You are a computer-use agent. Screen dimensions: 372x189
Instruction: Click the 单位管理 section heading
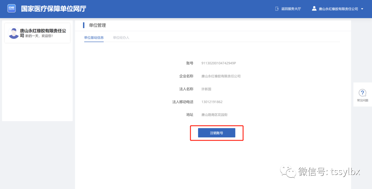pyautogui.click(x=97, y=25)
